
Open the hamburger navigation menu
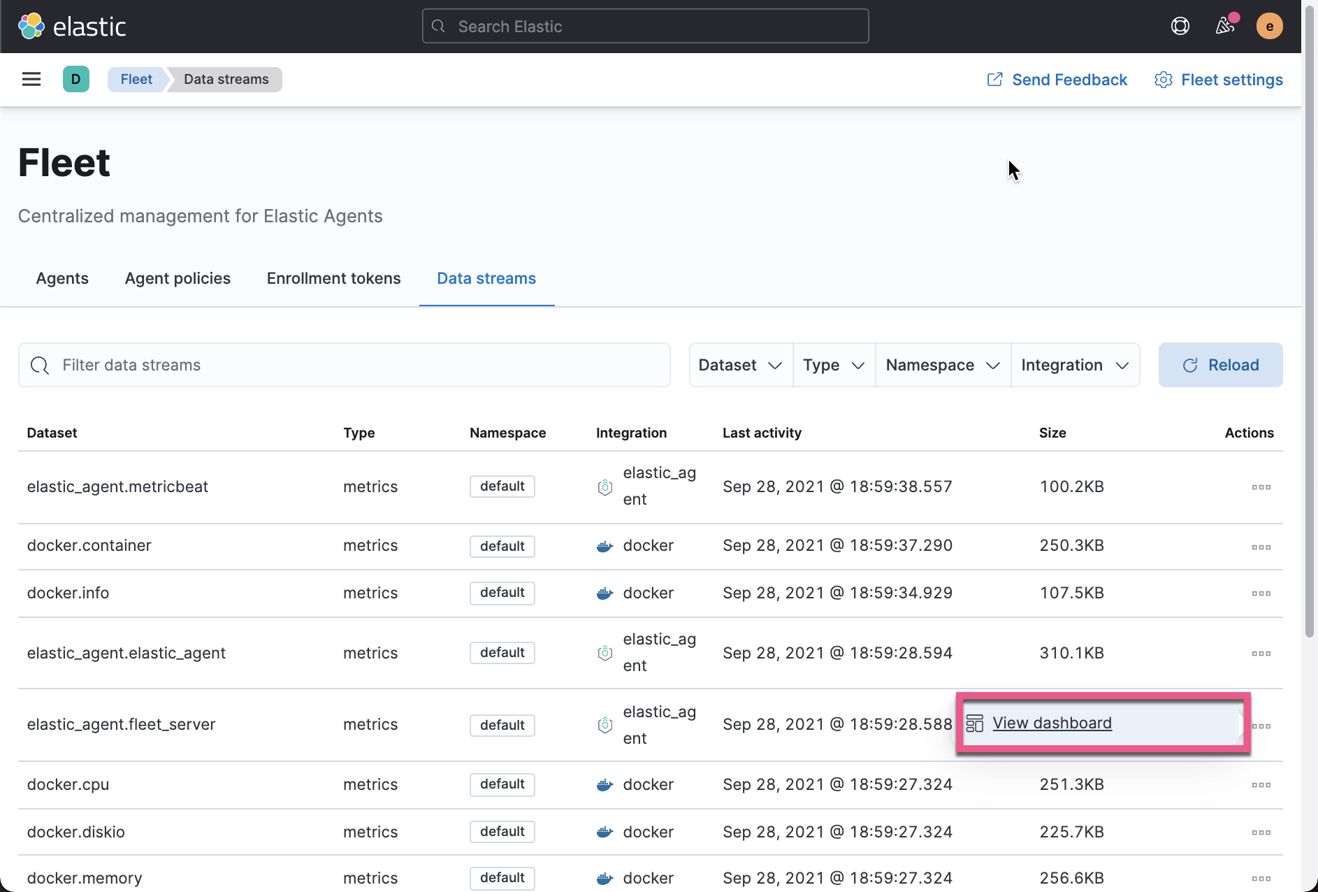31,79
